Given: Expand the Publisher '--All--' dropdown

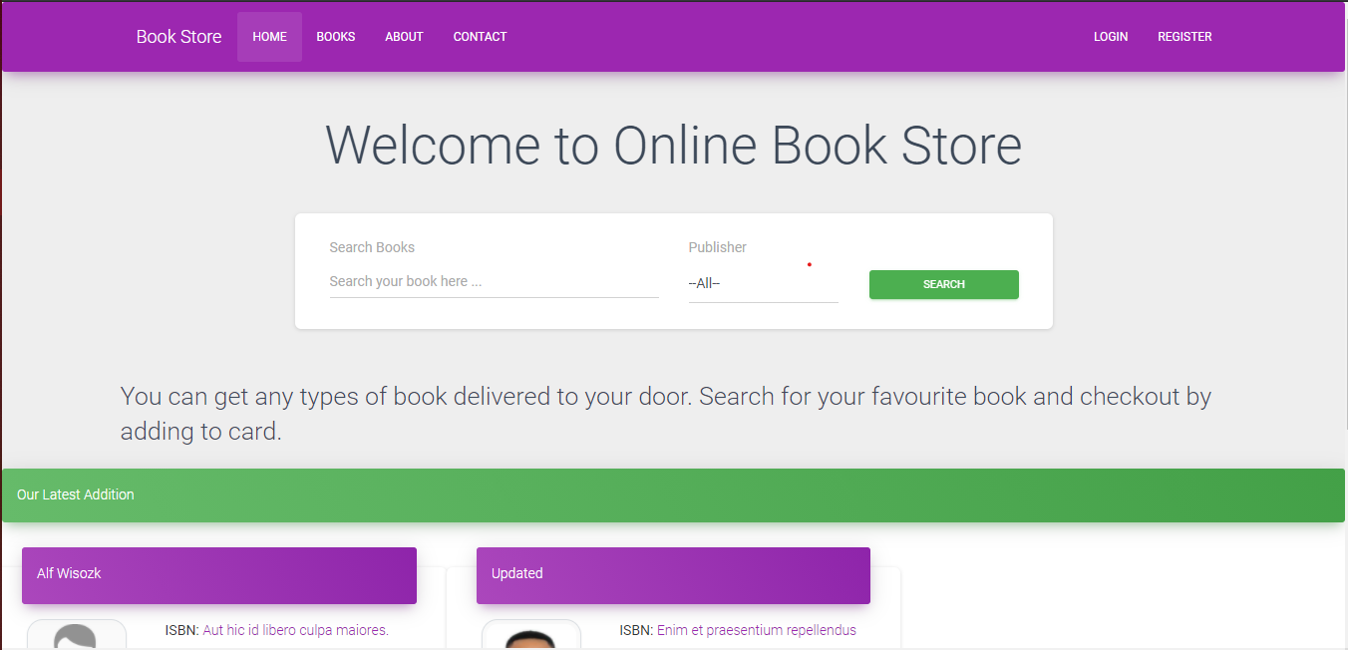Looking at the screenshot, I should 763,284.
